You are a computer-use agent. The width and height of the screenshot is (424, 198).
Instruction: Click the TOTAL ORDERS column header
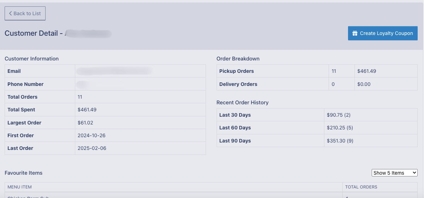coord(361,187)
